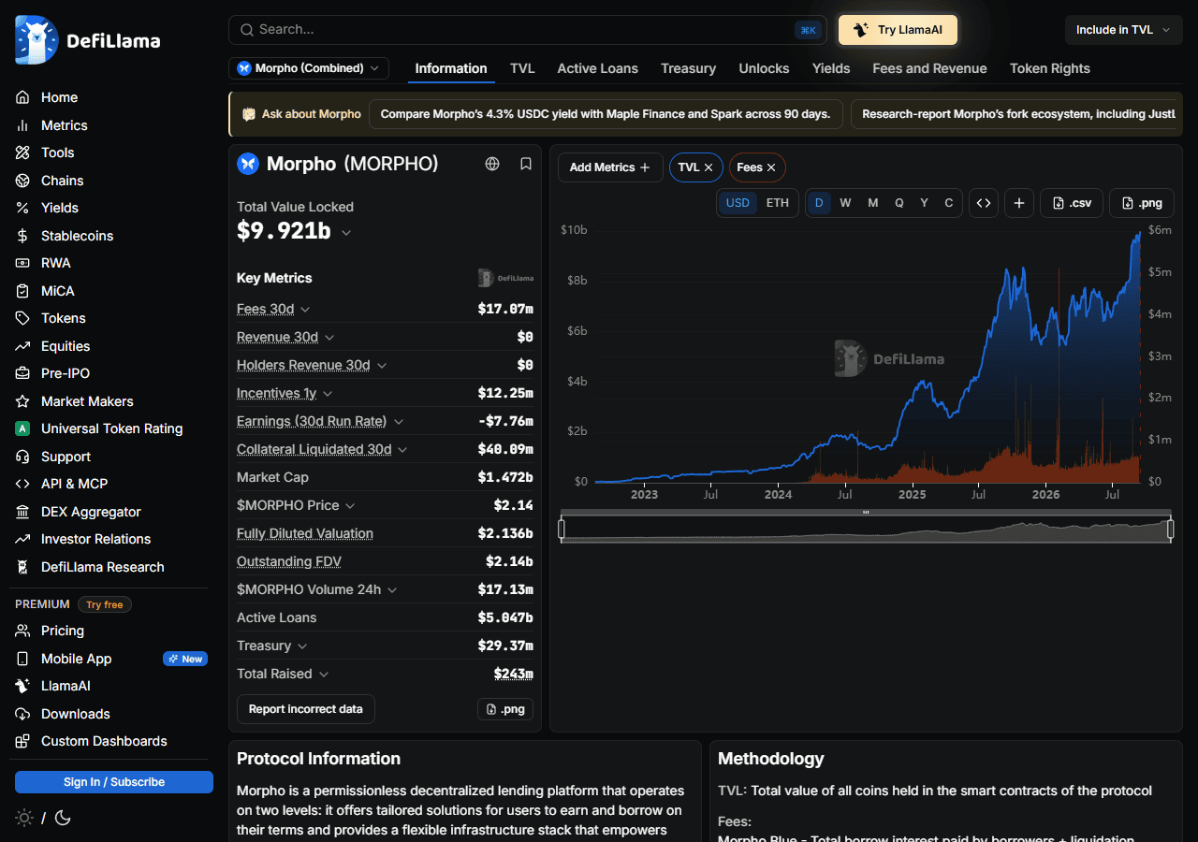
Task: Open Include in TVL dropdown
Action: click(1123, 30)
